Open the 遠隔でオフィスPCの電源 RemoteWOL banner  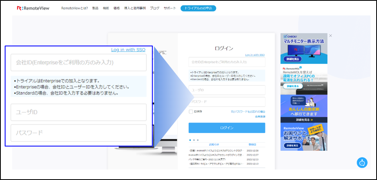click(304, 80)
